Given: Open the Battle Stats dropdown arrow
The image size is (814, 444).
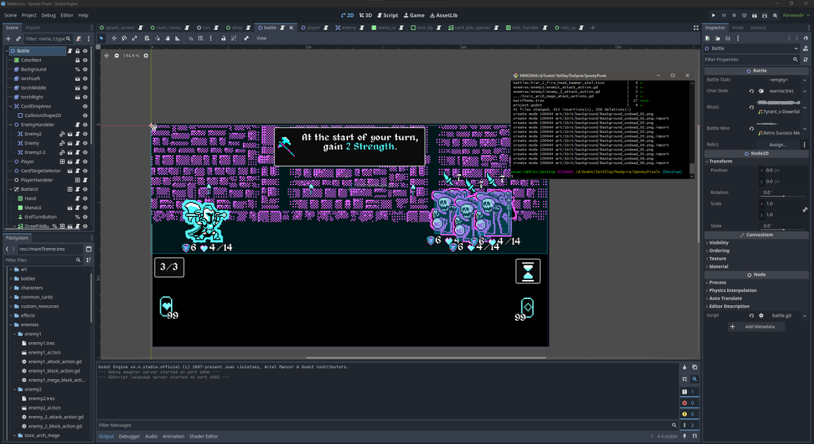Looking at the screenshot, I should (805, 80).
